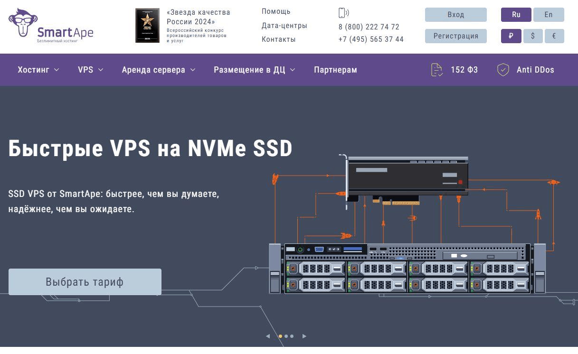Click the 152 ФЗ document icon
This screenshot has width=578, height=354.
tap(436, 70)
